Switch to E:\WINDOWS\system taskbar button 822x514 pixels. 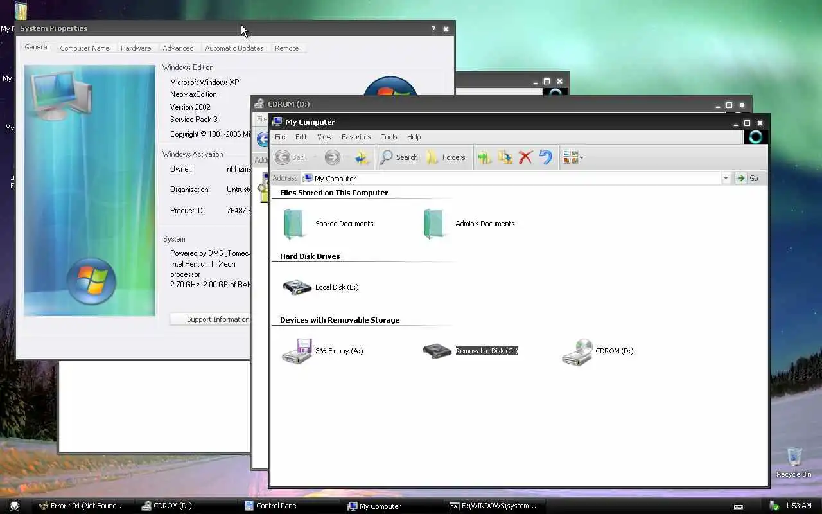(493, 506)
